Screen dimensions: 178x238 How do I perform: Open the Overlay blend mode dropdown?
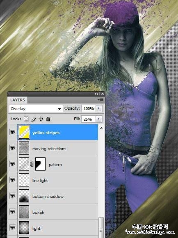point(36,109)
